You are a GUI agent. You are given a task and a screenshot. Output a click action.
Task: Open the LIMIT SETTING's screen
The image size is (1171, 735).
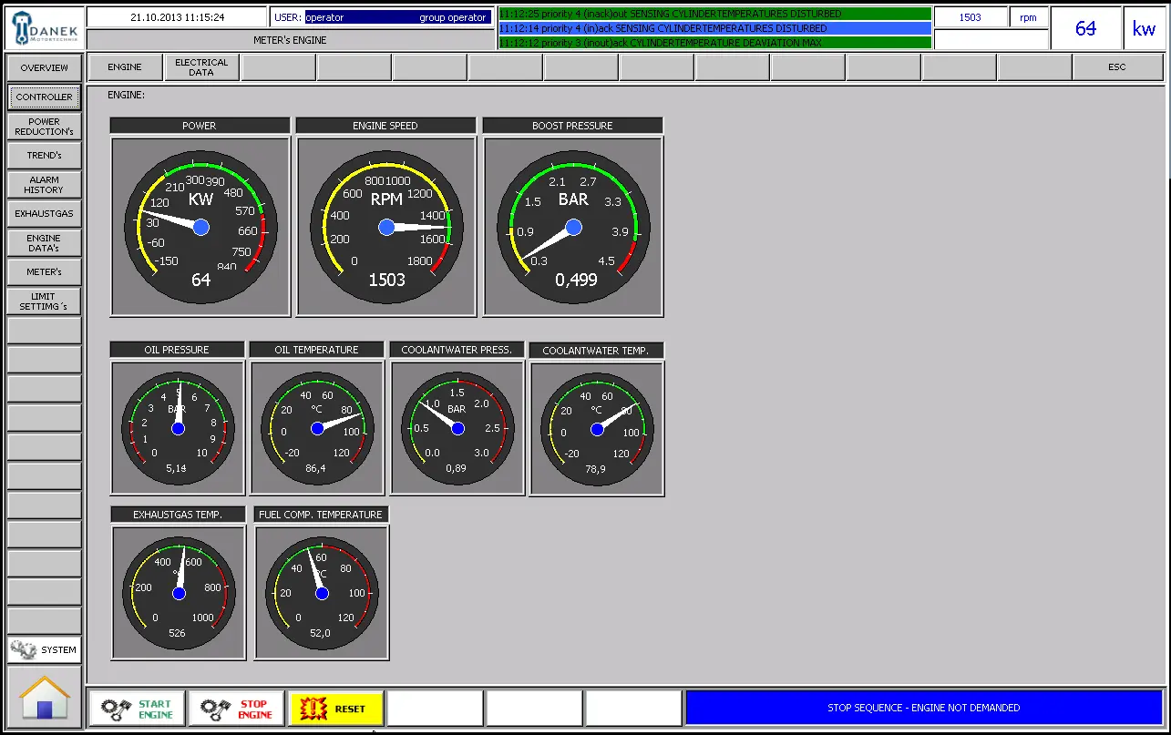[x=43, y=301]
